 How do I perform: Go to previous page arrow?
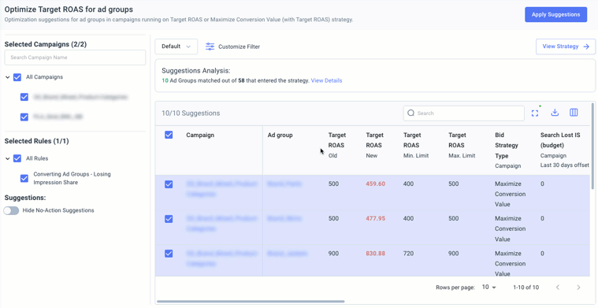click(558, 287)
